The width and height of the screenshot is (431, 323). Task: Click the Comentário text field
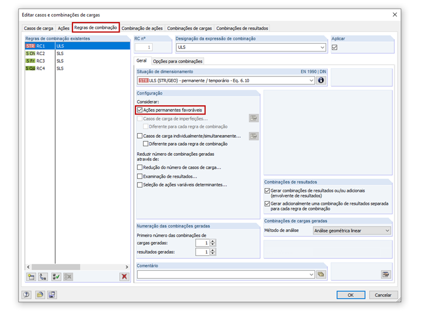[x=223, y=274]
